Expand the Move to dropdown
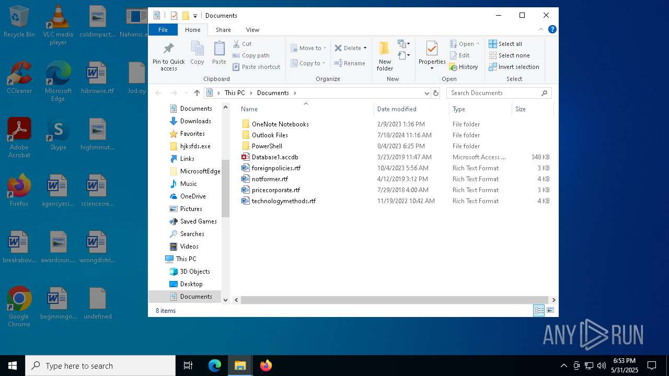Viewport: 669px width, 376px height. point(325,48)
